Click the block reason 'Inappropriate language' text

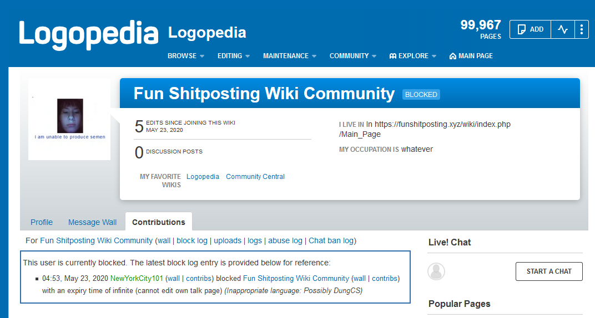pos(293,290)
